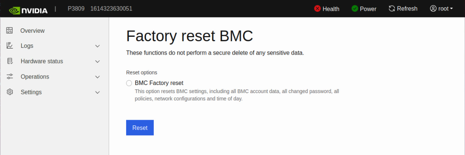Click the Logs chart icon
Image resolution: width=465 pixels, height=155 pixels.
pos(10,46)
